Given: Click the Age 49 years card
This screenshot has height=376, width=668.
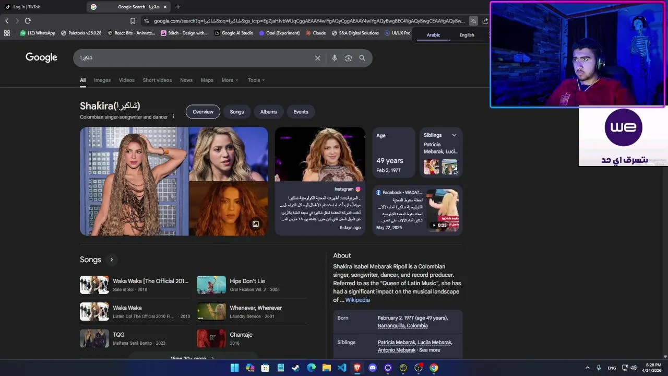Looking at the screenshot, I should (394, 152).
